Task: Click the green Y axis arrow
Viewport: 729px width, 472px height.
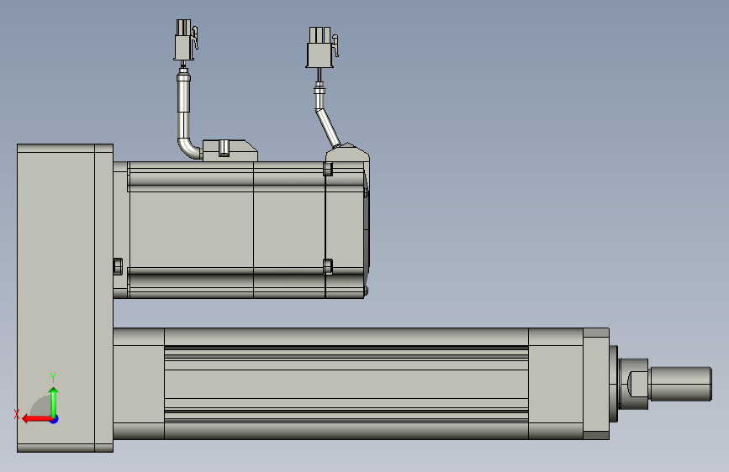Action: tap(54, 401)
